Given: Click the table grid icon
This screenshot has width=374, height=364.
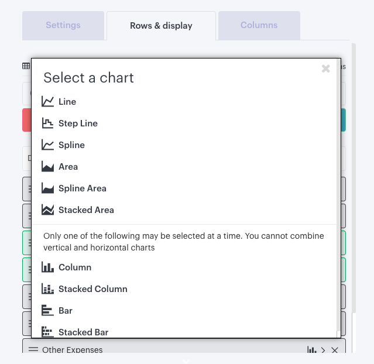Looking at the screenshot, I should (26, 66).
